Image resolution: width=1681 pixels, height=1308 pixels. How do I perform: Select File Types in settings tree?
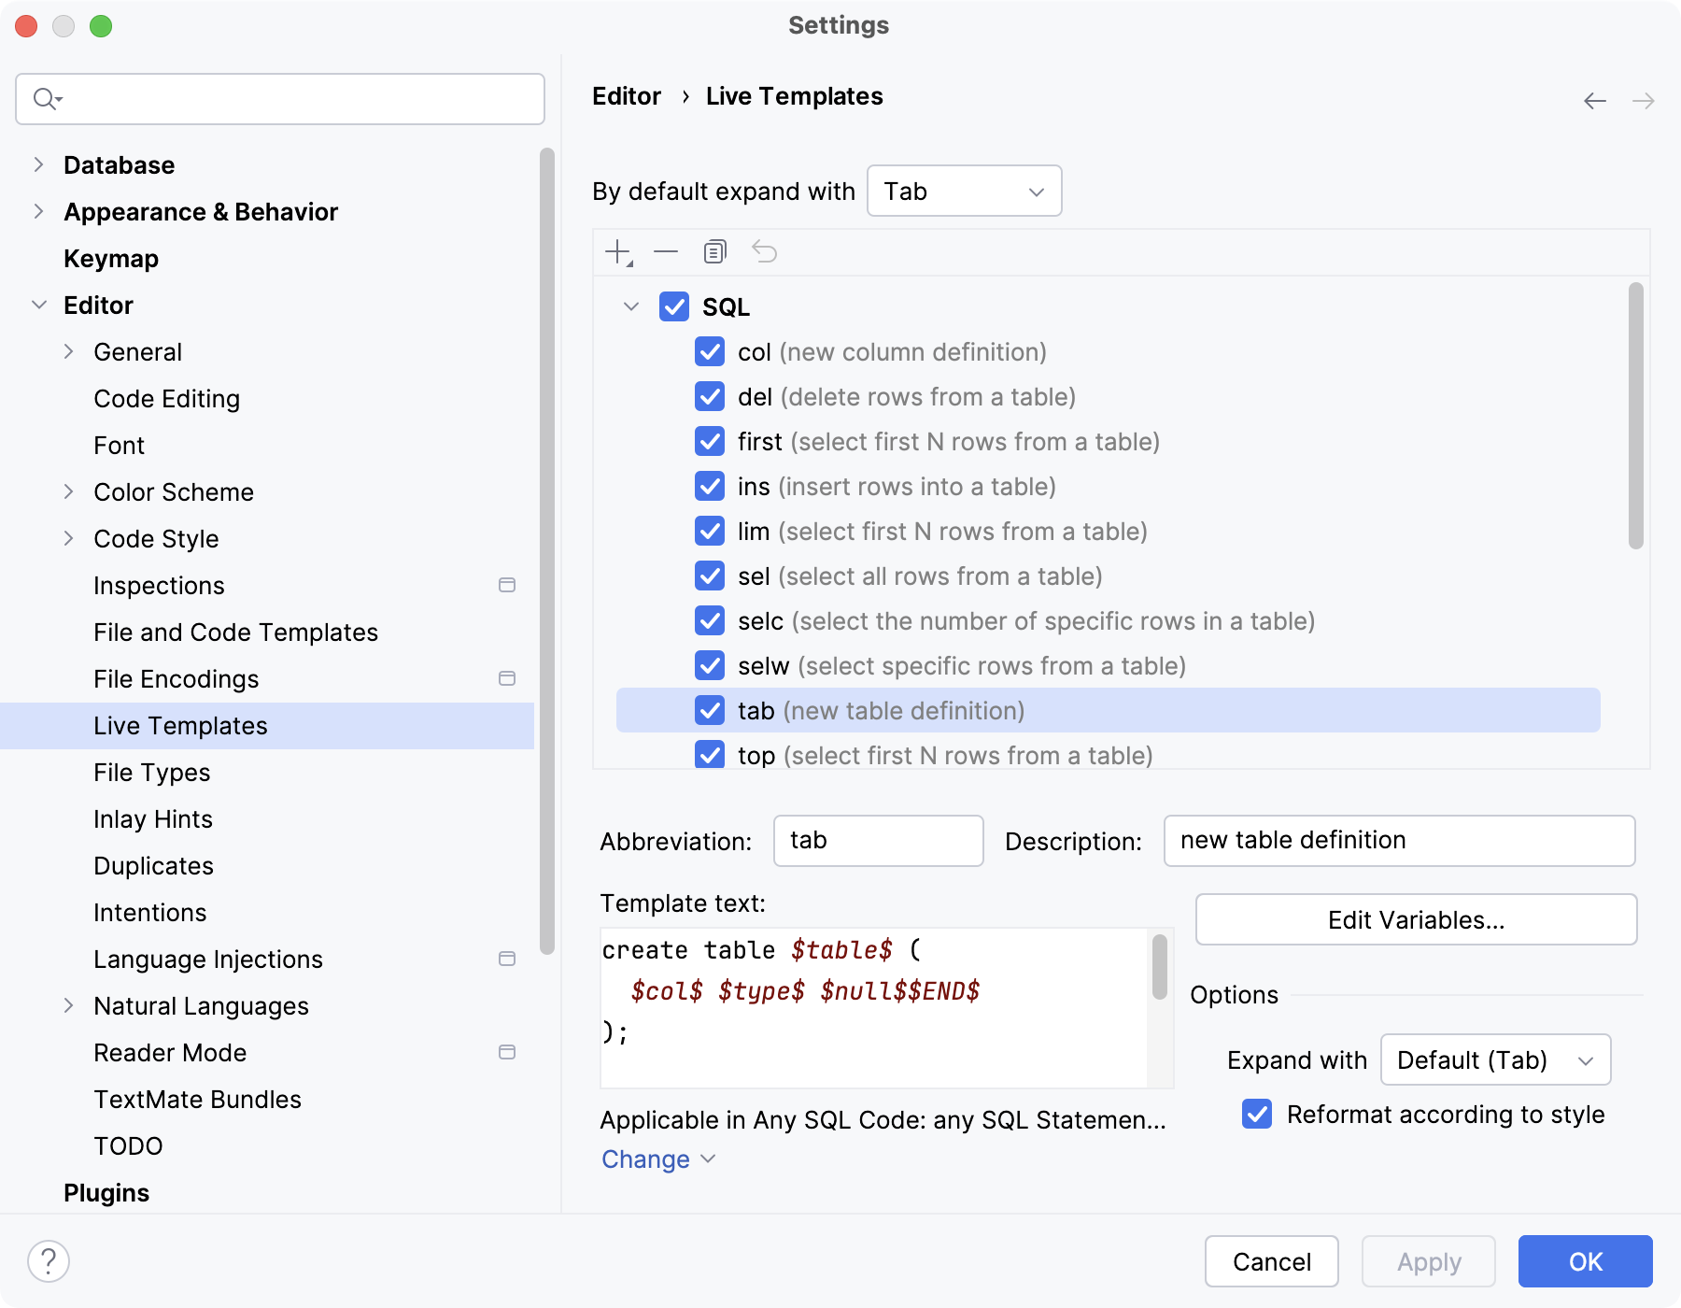tap(152, 773)
